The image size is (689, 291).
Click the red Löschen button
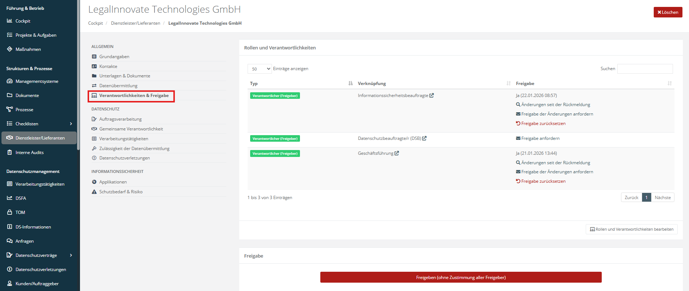(x=668, y=12)
